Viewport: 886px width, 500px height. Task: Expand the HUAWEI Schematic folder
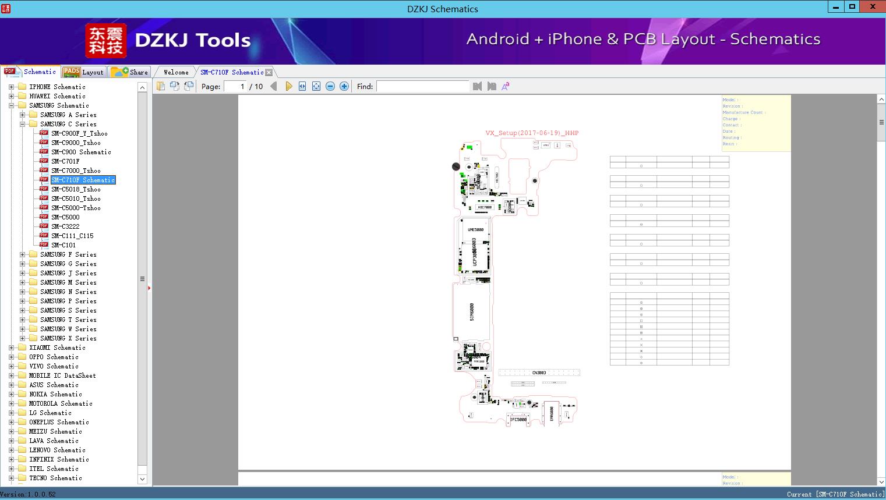pyautogui.click(x=11, y=96)
